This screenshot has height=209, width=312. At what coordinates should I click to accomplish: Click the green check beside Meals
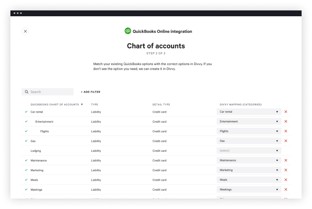(26, 180)
